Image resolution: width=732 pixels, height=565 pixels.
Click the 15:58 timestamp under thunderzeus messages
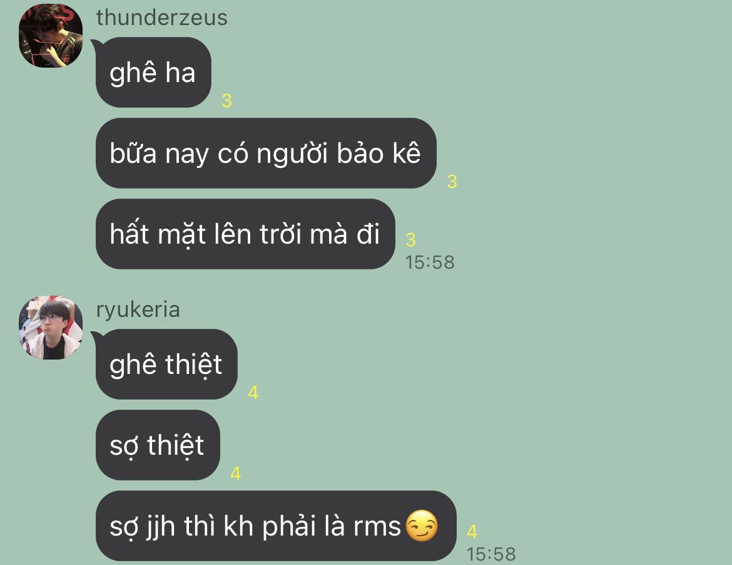coord(429,262)
